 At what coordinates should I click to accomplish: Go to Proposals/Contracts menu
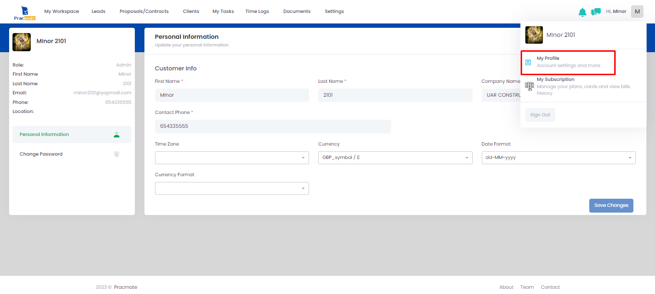coord(144,11)
